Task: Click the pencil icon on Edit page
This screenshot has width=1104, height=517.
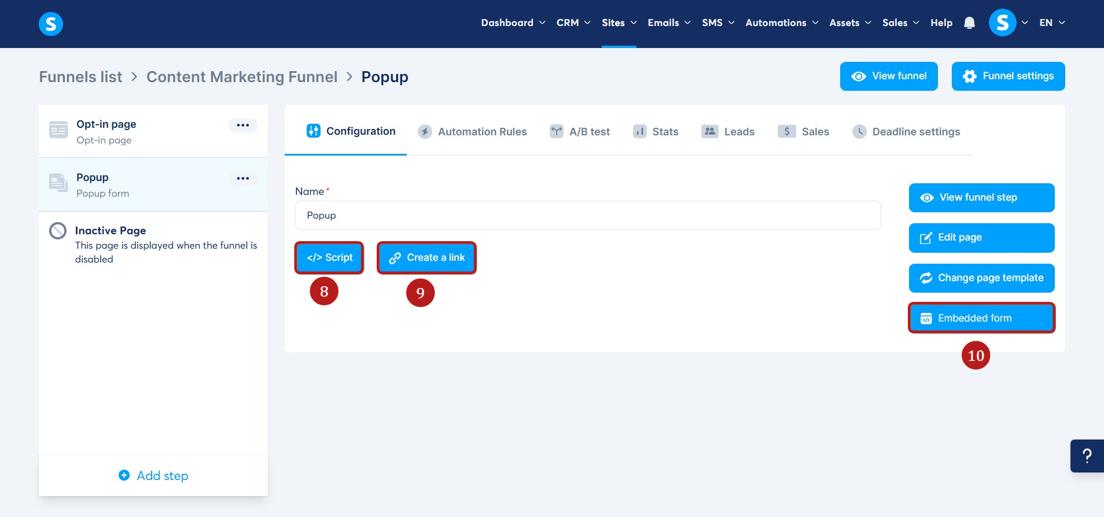Action: tap(926, 238)
